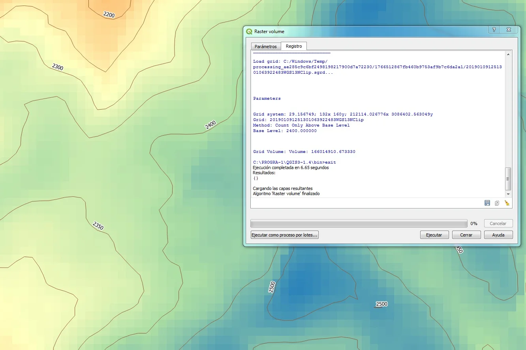Click the execution progress bar
526x350 pixels.
coord(359,223)
